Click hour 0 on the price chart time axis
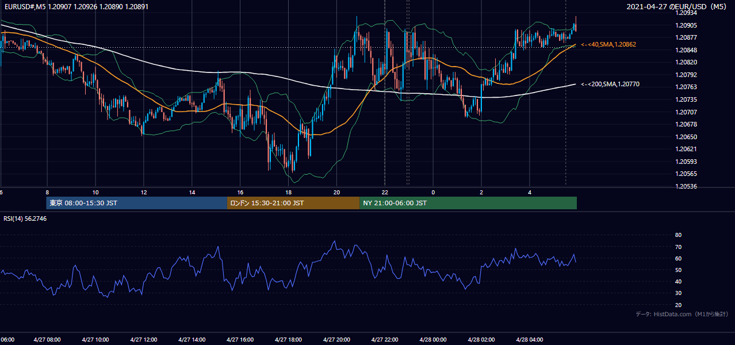 434,193
